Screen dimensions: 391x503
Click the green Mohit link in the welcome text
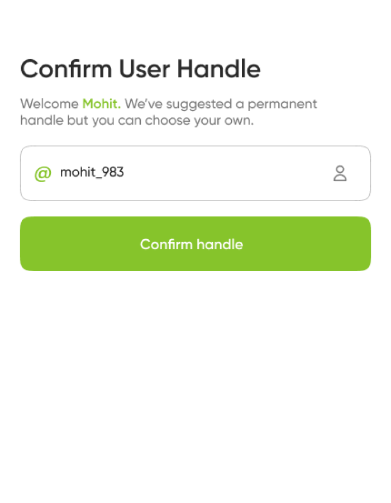[100, 104]
